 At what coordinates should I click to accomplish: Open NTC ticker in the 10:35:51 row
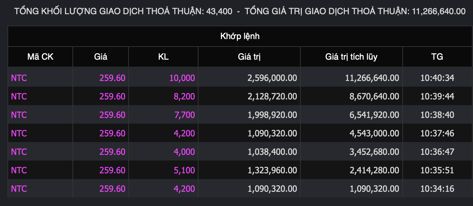[x=19, y=170]
